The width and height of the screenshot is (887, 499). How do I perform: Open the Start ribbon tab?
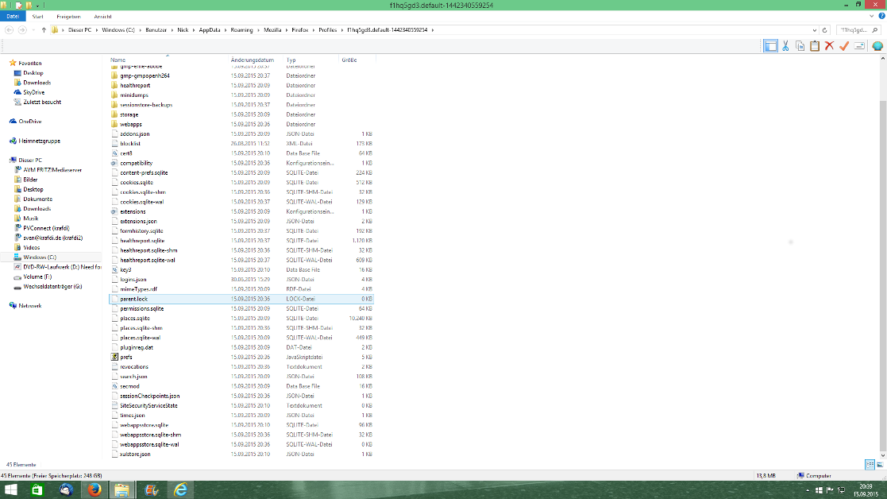tap(38, 17)
